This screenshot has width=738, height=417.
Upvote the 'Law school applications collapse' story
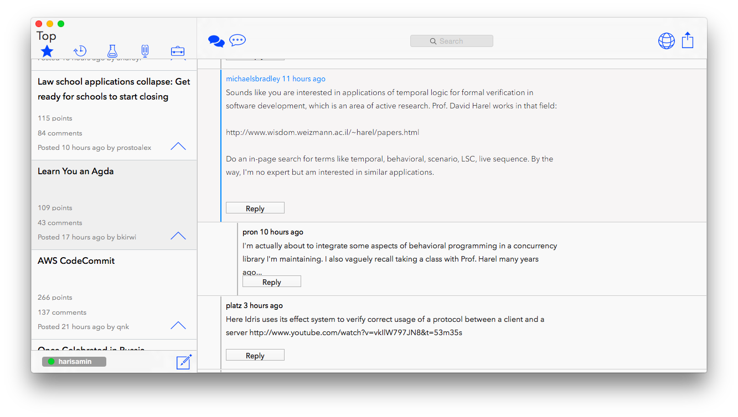tap(178, 146)
